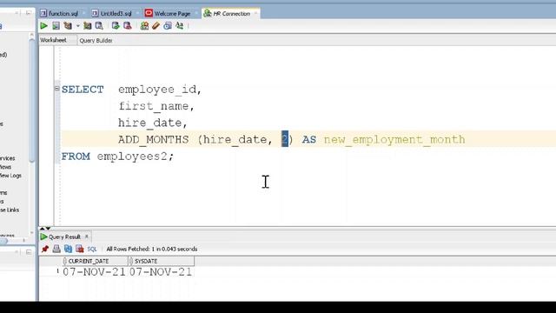Click the Clear eraser pencil icon
The width and height of the screenshot is (556, 313).
[x=156, y=25]
